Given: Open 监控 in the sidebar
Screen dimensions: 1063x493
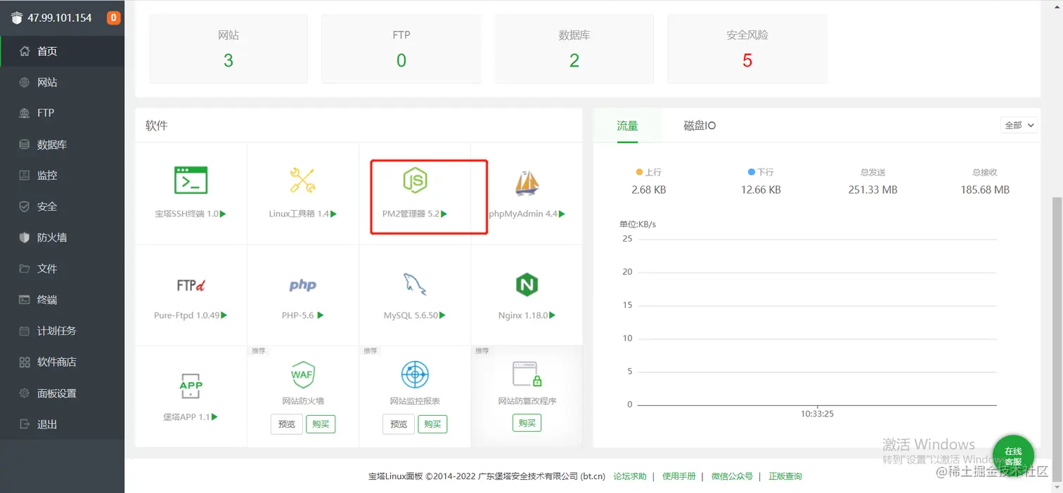Looking at the screenshot, I should tap(63, 176).
